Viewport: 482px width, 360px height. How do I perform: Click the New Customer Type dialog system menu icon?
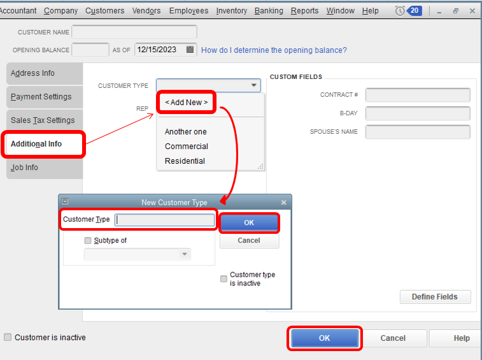(65, 201)
